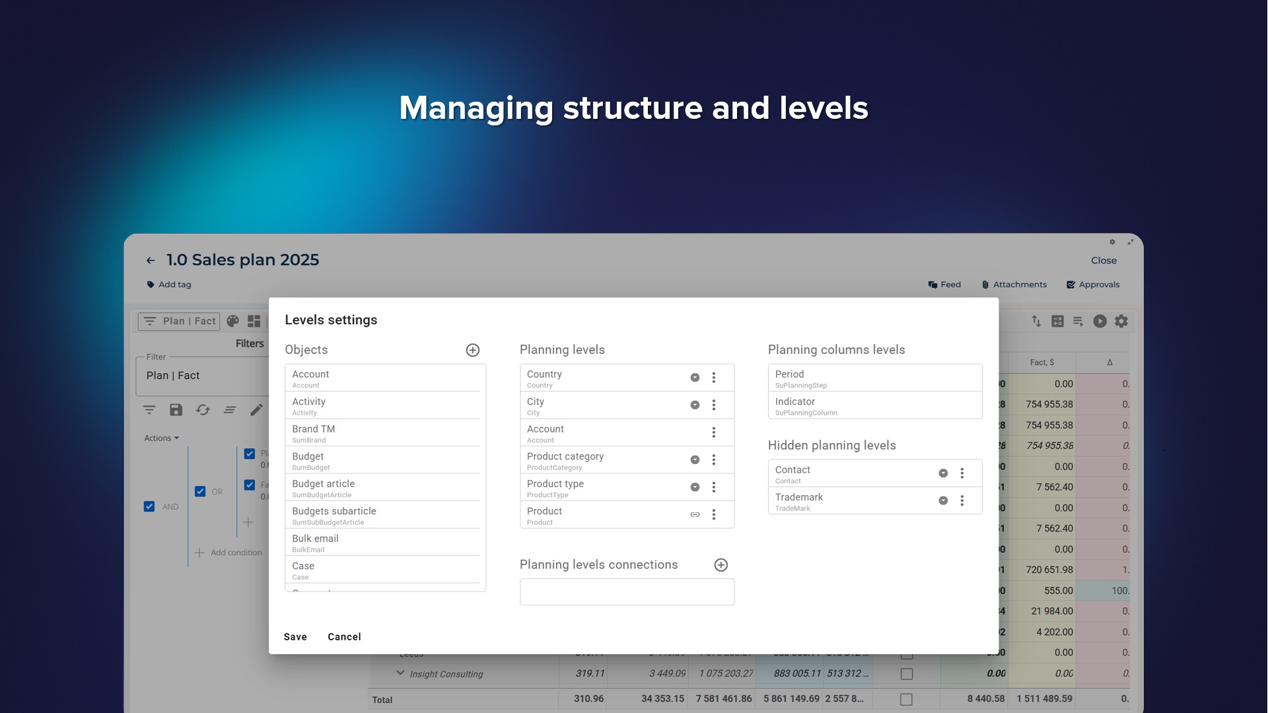Check the box in the Total row
This screenshot has width=1268, height=713.
(906, 699)
